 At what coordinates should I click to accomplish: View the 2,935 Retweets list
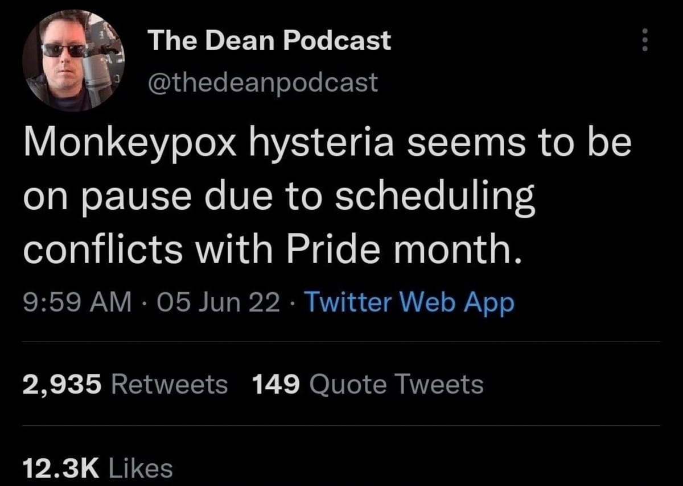125,385
